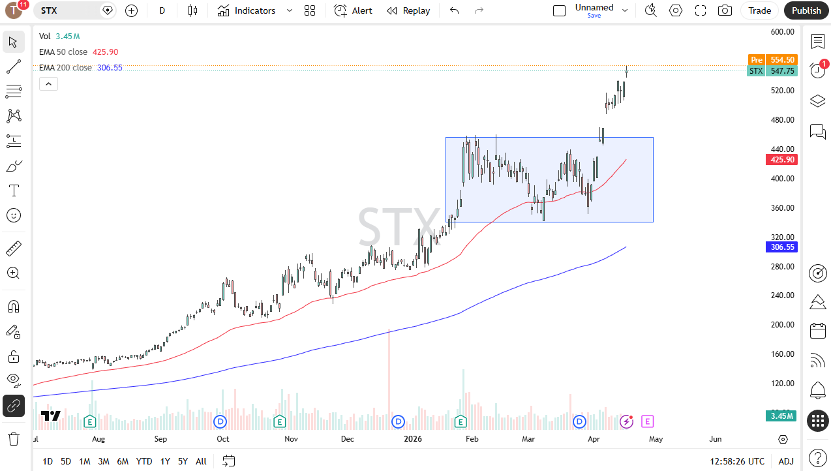This screenshot has width=831, height=471.
Task: Open the object tree layers panel
Action: [x=818, y=101]
